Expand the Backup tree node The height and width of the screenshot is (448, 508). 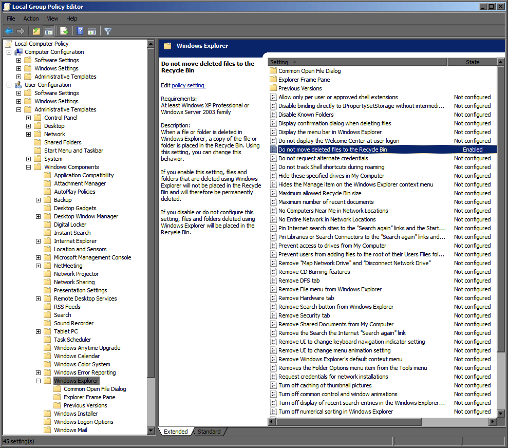point(38,200)
